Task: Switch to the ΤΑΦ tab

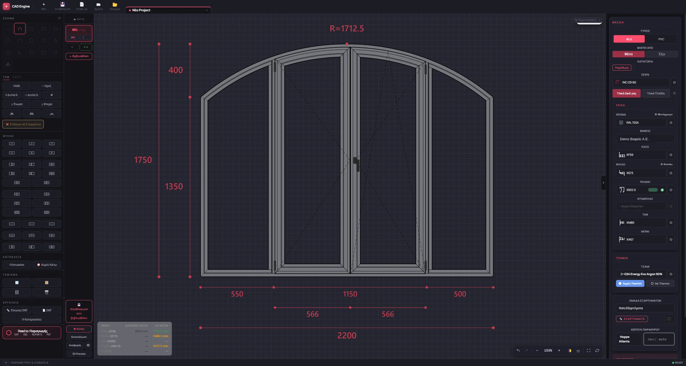Action: (6, 77)
